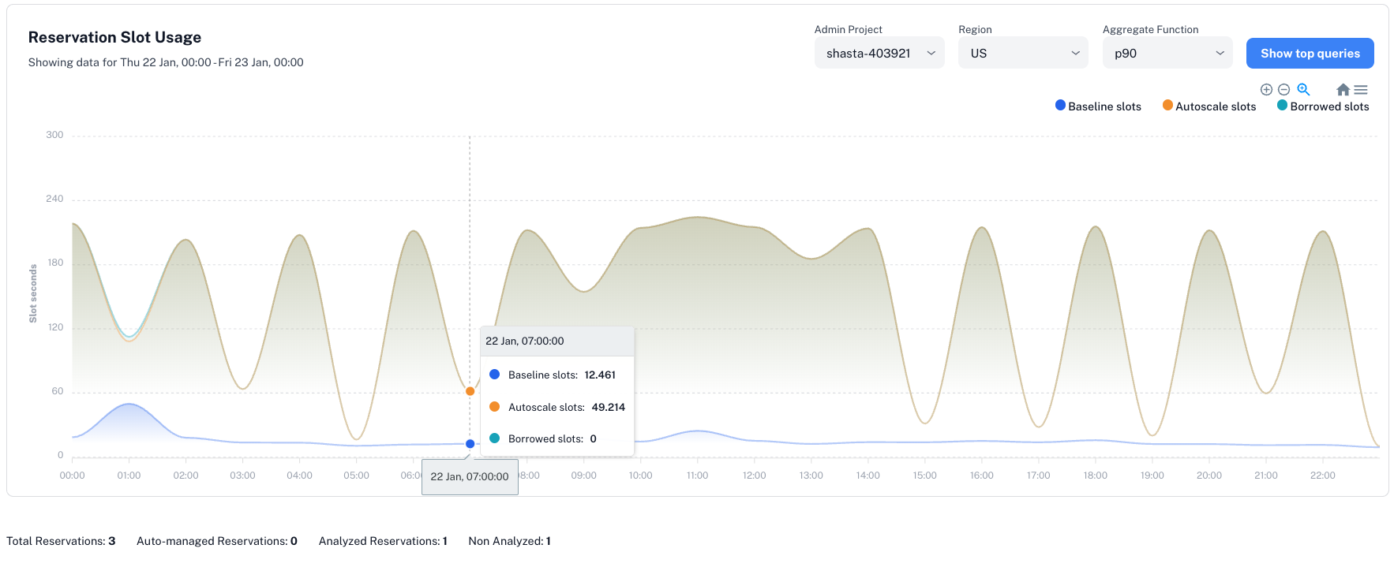Toggle Baseline slots series in legend

[x=1098, y=106]
